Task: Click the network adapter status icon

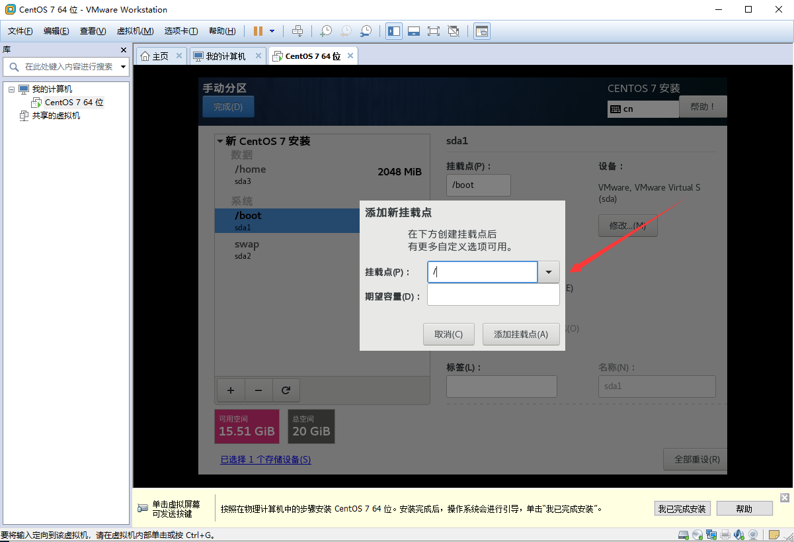Action: [711, 535]
